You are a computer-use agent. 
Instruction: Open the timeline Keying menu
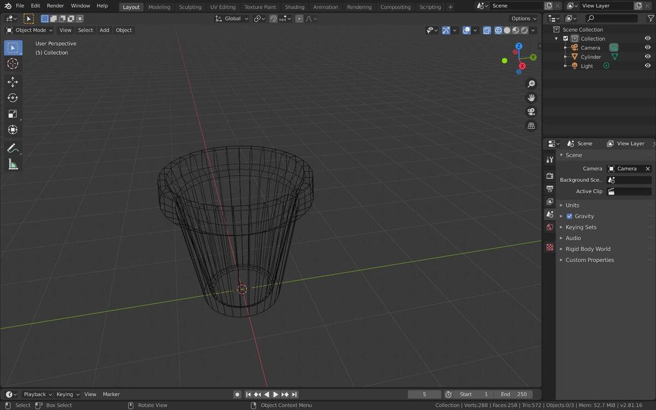(68, 395)
